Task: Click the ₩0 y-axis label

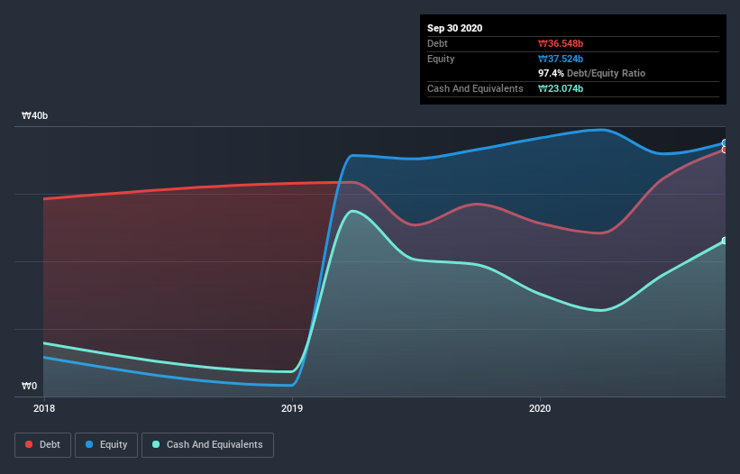Action: point(29,386)
